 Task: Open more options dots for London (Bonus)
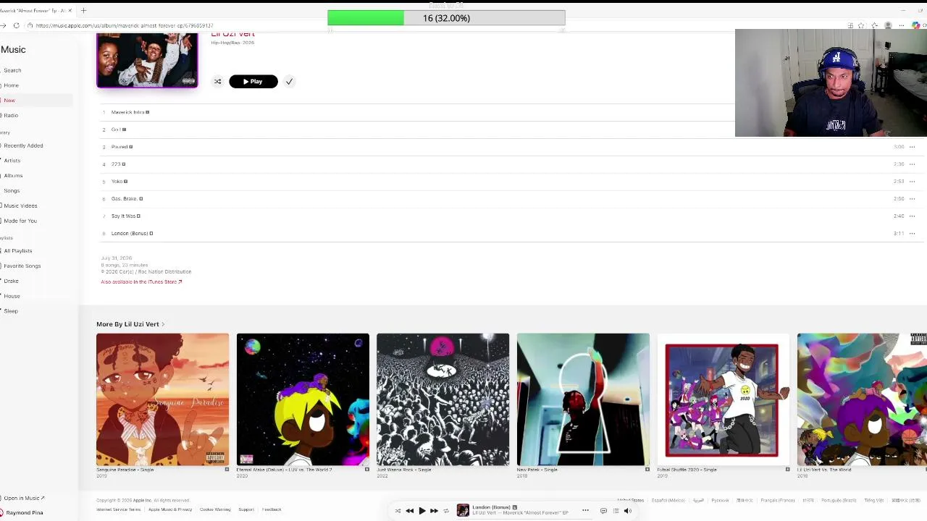click(912, 234)
